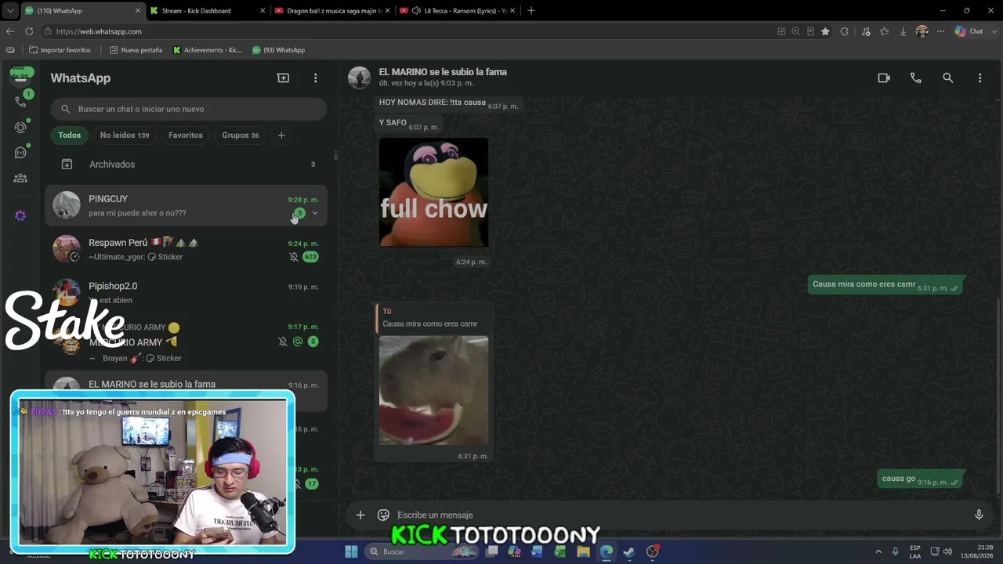
Task: Open the Edge profile avatar
Action: pyautogui.click(x=922, y=31)
